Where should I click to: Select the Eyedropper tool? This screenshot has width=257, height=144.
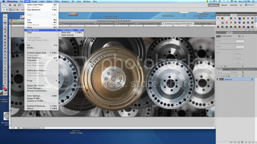tap(5, 32)
